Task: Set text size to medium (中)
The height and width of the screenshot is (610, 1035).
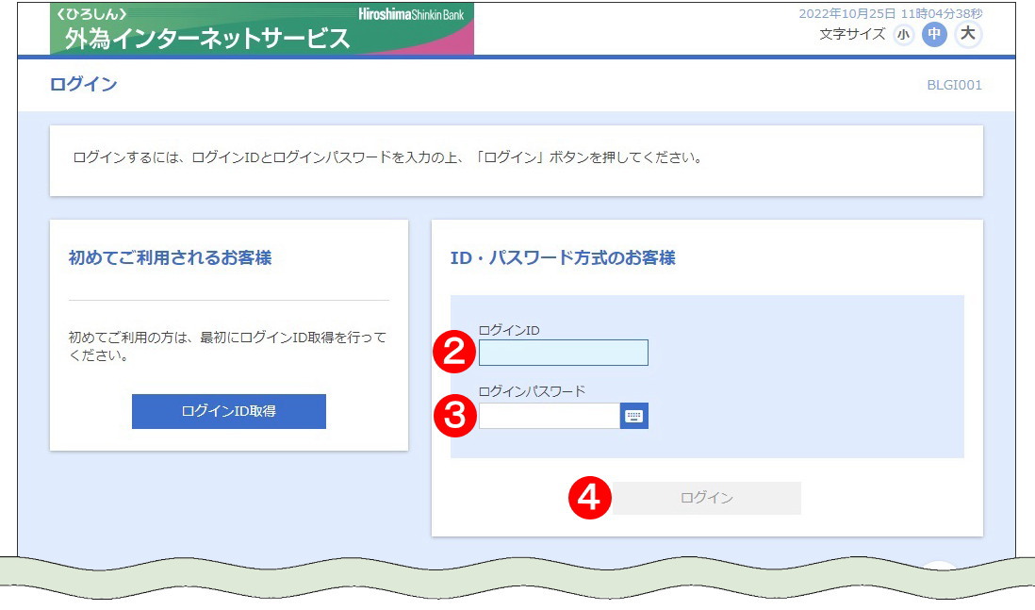Action: coord(933,35)
